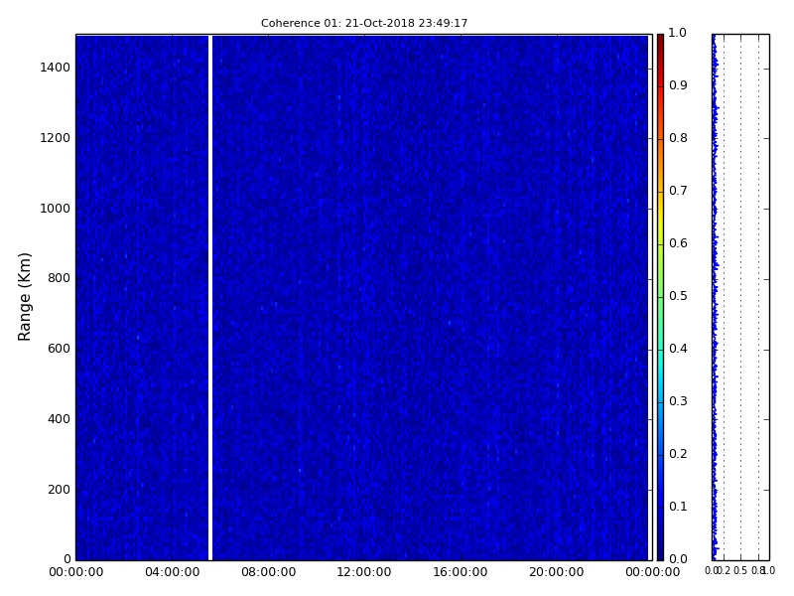Click the colorbar label 0.3
794x596 pixels.
pyautogui.click(x=678, y=401)
